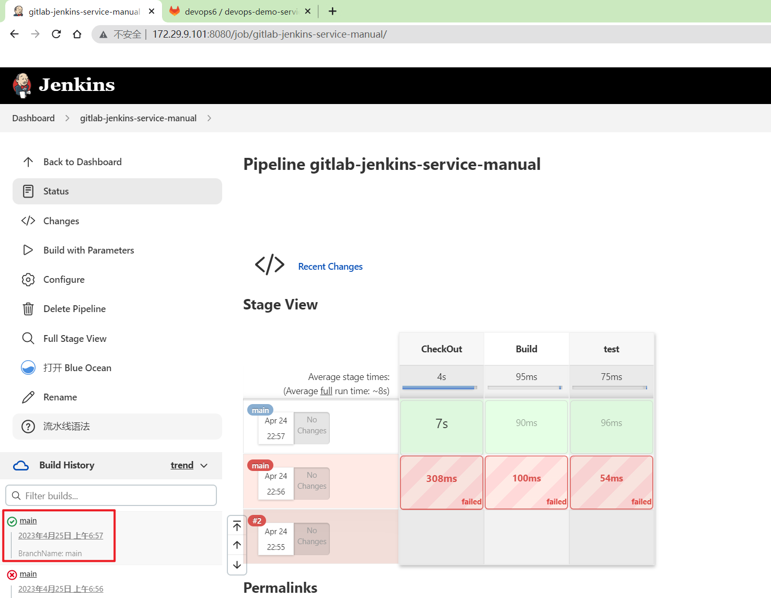Click the CheckOut average time progress bar

coord(440,388)
